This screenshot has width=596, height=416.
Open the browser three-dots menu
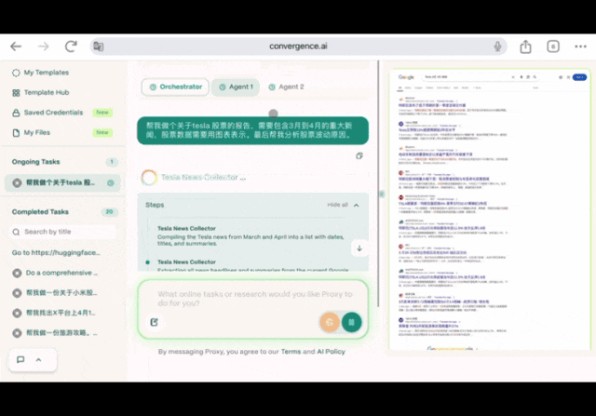point(580,47)
